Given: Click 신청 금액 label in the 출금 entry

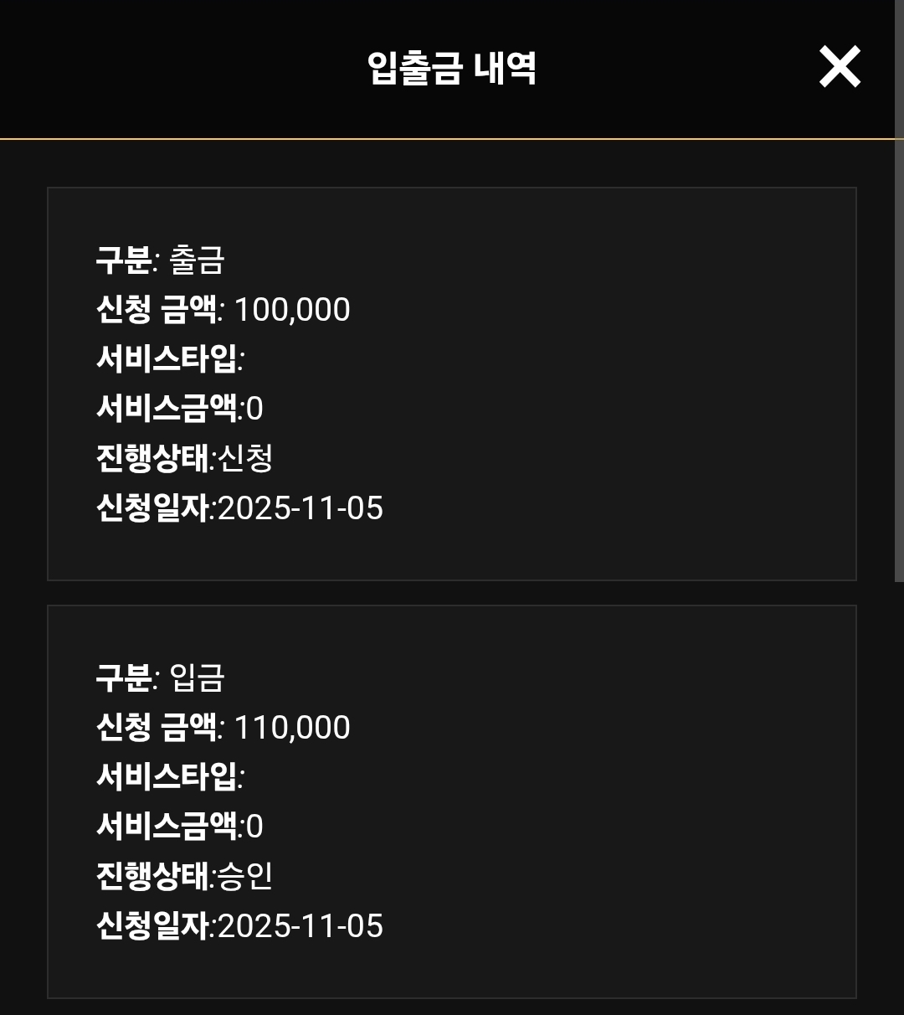Looking at the screenshot, I should [157, 310].
